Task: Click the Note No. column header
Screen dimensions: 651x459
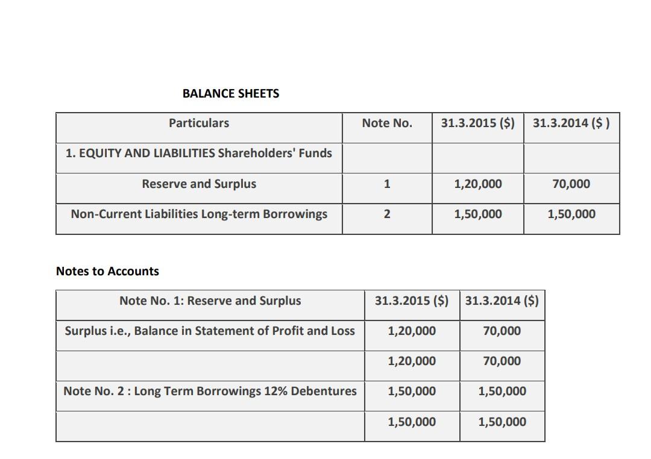Action: coord(387,123)
